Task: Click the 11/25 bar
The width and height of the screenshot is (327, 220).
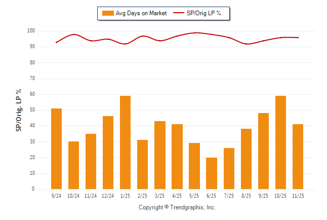Action: (298, 156)
